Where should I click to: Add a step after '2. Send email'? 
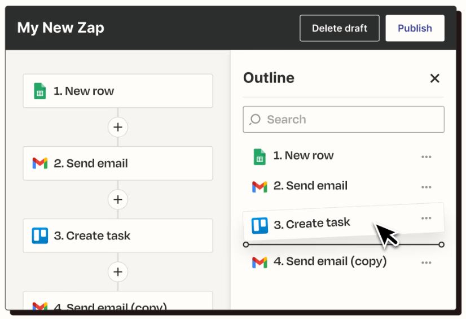coord(118,199)
